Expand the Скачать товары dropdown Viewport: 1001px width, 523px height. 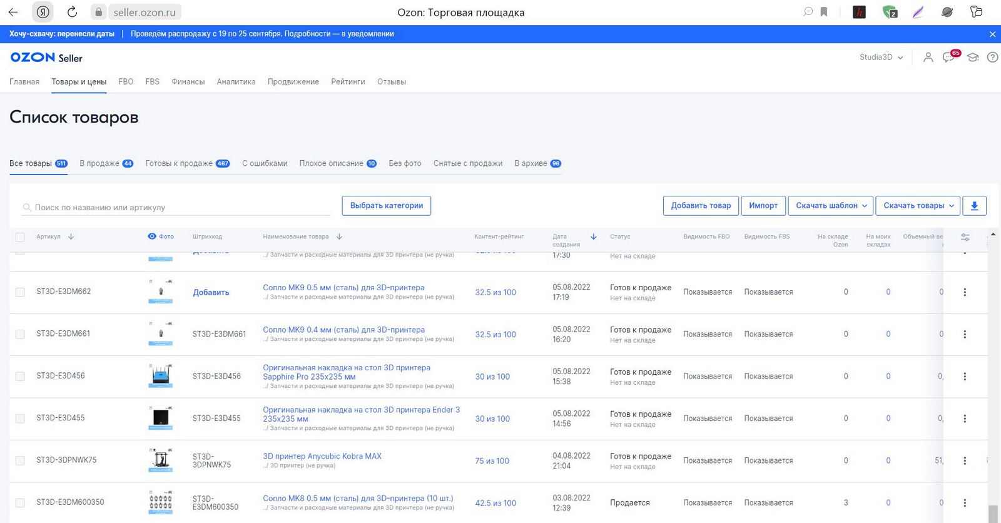(x=917, y=206)
